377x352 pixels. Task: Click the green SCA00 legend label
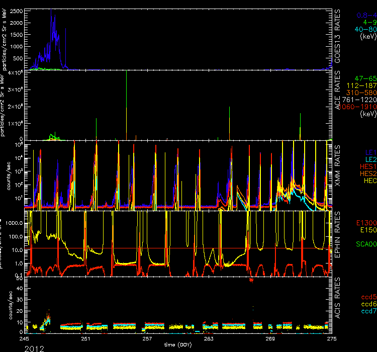[366, 244]
